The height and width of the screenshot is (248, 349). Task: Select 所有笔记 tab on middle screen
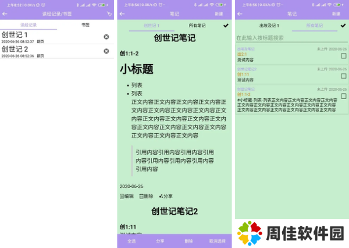[197, 26]
